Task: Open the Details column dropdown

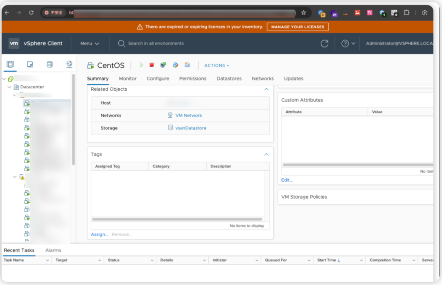Action: (x=204, y=260)
